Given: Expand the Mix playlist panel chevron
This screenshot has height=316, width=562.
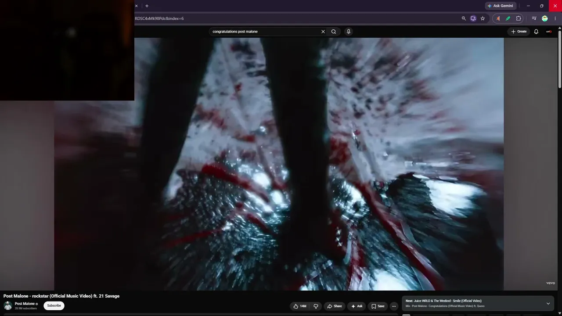Looking at the screenshot, I should (x=548, y=303).
